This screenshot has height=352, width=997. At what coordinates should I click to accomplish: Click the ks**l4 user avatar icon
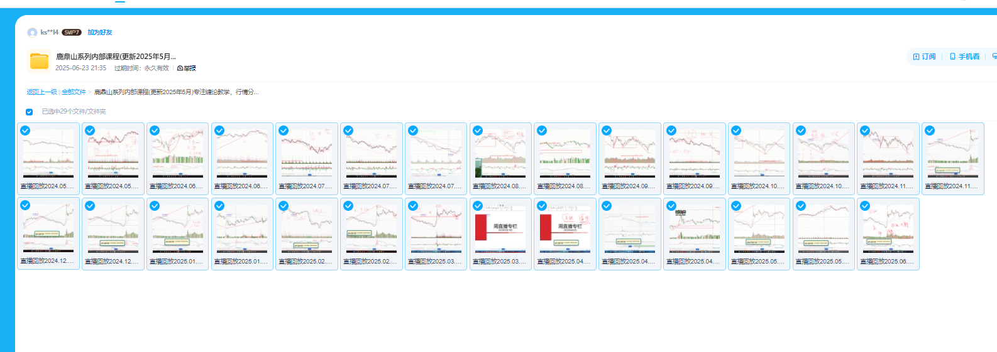[x=32, y=33]
